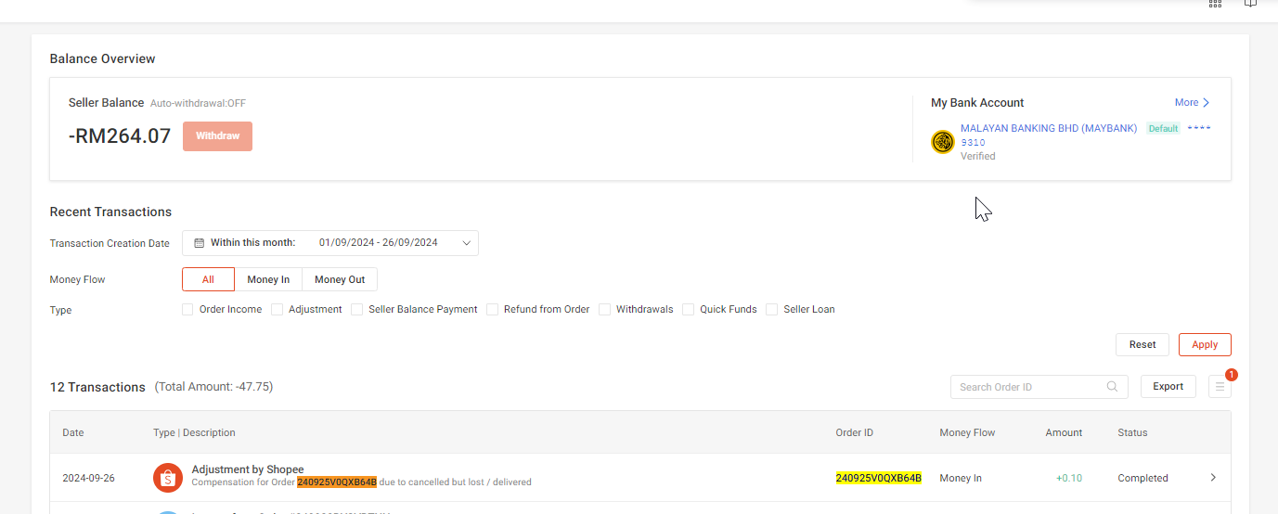Open the Transaction Creation Date dropdown
Viewport: 1278px width, 514px height.
point(330,243)
